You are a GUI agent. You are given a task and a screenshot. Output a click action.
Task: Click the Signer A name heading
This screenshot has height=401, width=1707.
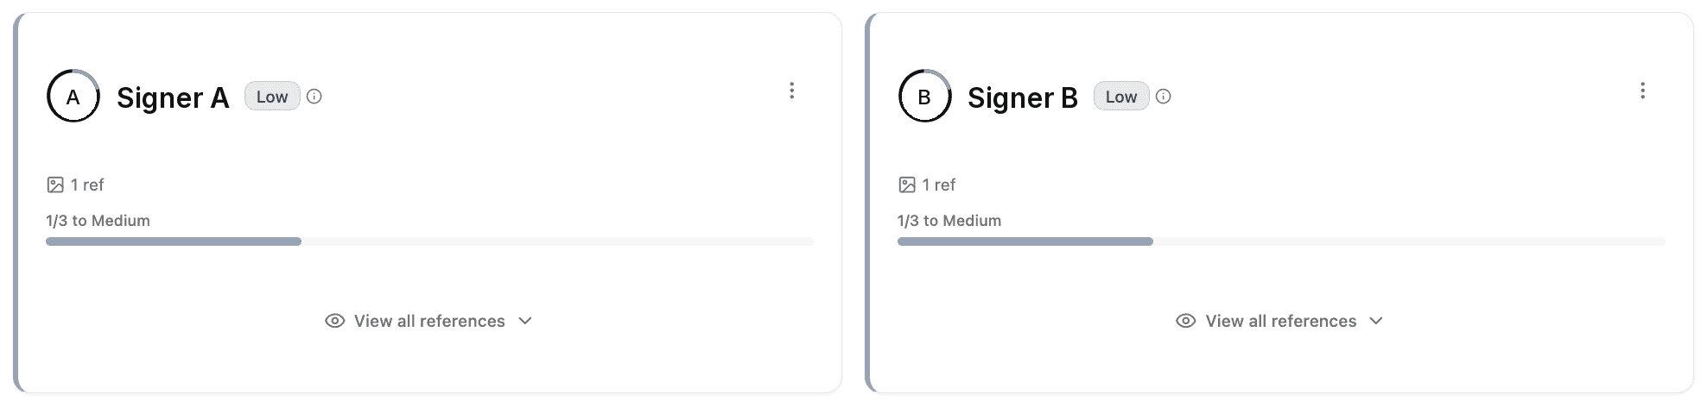coord(173,97)
